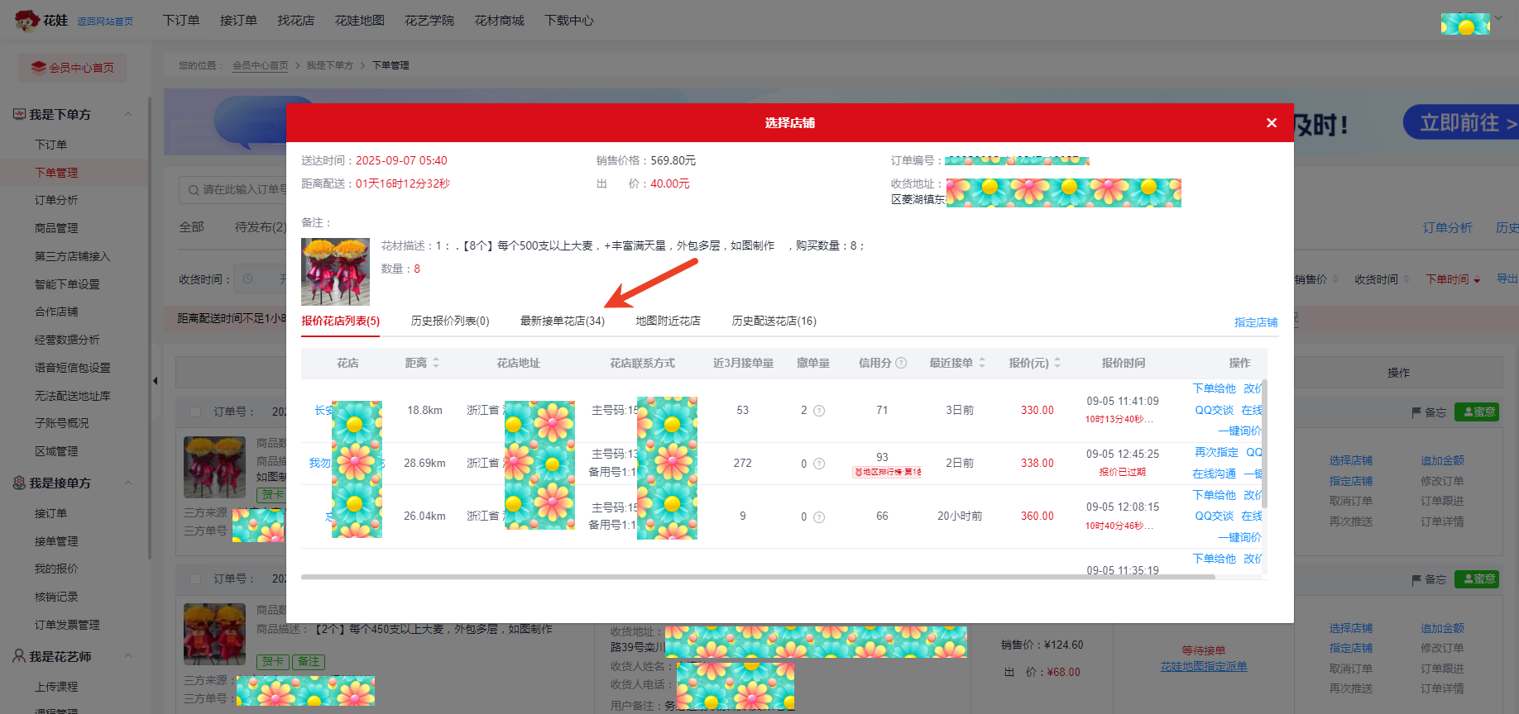Image resolution: width=1519 pixels, height=714 pixels.
Task: Open the 找花店 top menu
Action: tap(295, 20)
